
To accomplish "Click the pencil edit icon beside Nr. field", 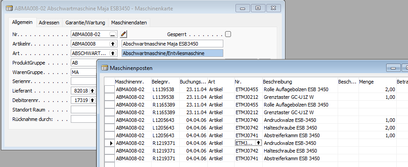I will tap(124, 34).
